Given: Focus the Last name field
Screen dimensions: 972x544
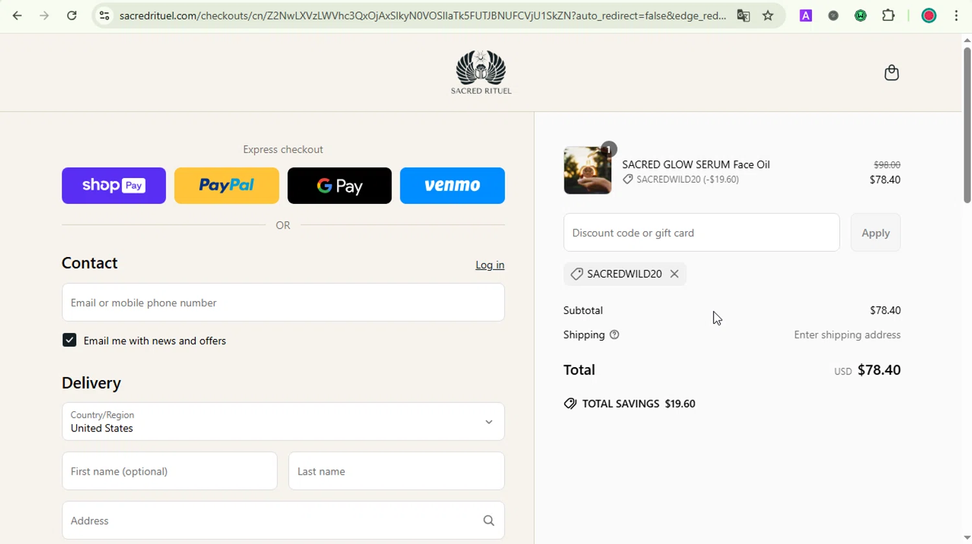Looking at the screenshot, I should pyautogui.click(x=397, y=471).
